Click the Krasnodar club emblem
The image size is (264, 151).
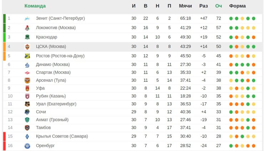click(x=27, y=37)
